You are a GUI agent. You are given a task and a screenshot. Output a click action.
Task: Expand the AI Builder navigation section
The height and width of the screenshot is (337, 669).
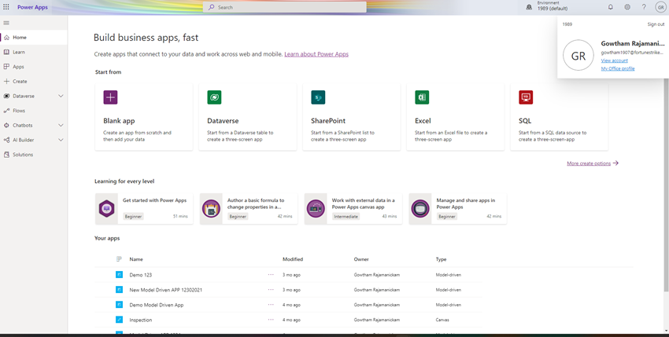coord(61,140)
